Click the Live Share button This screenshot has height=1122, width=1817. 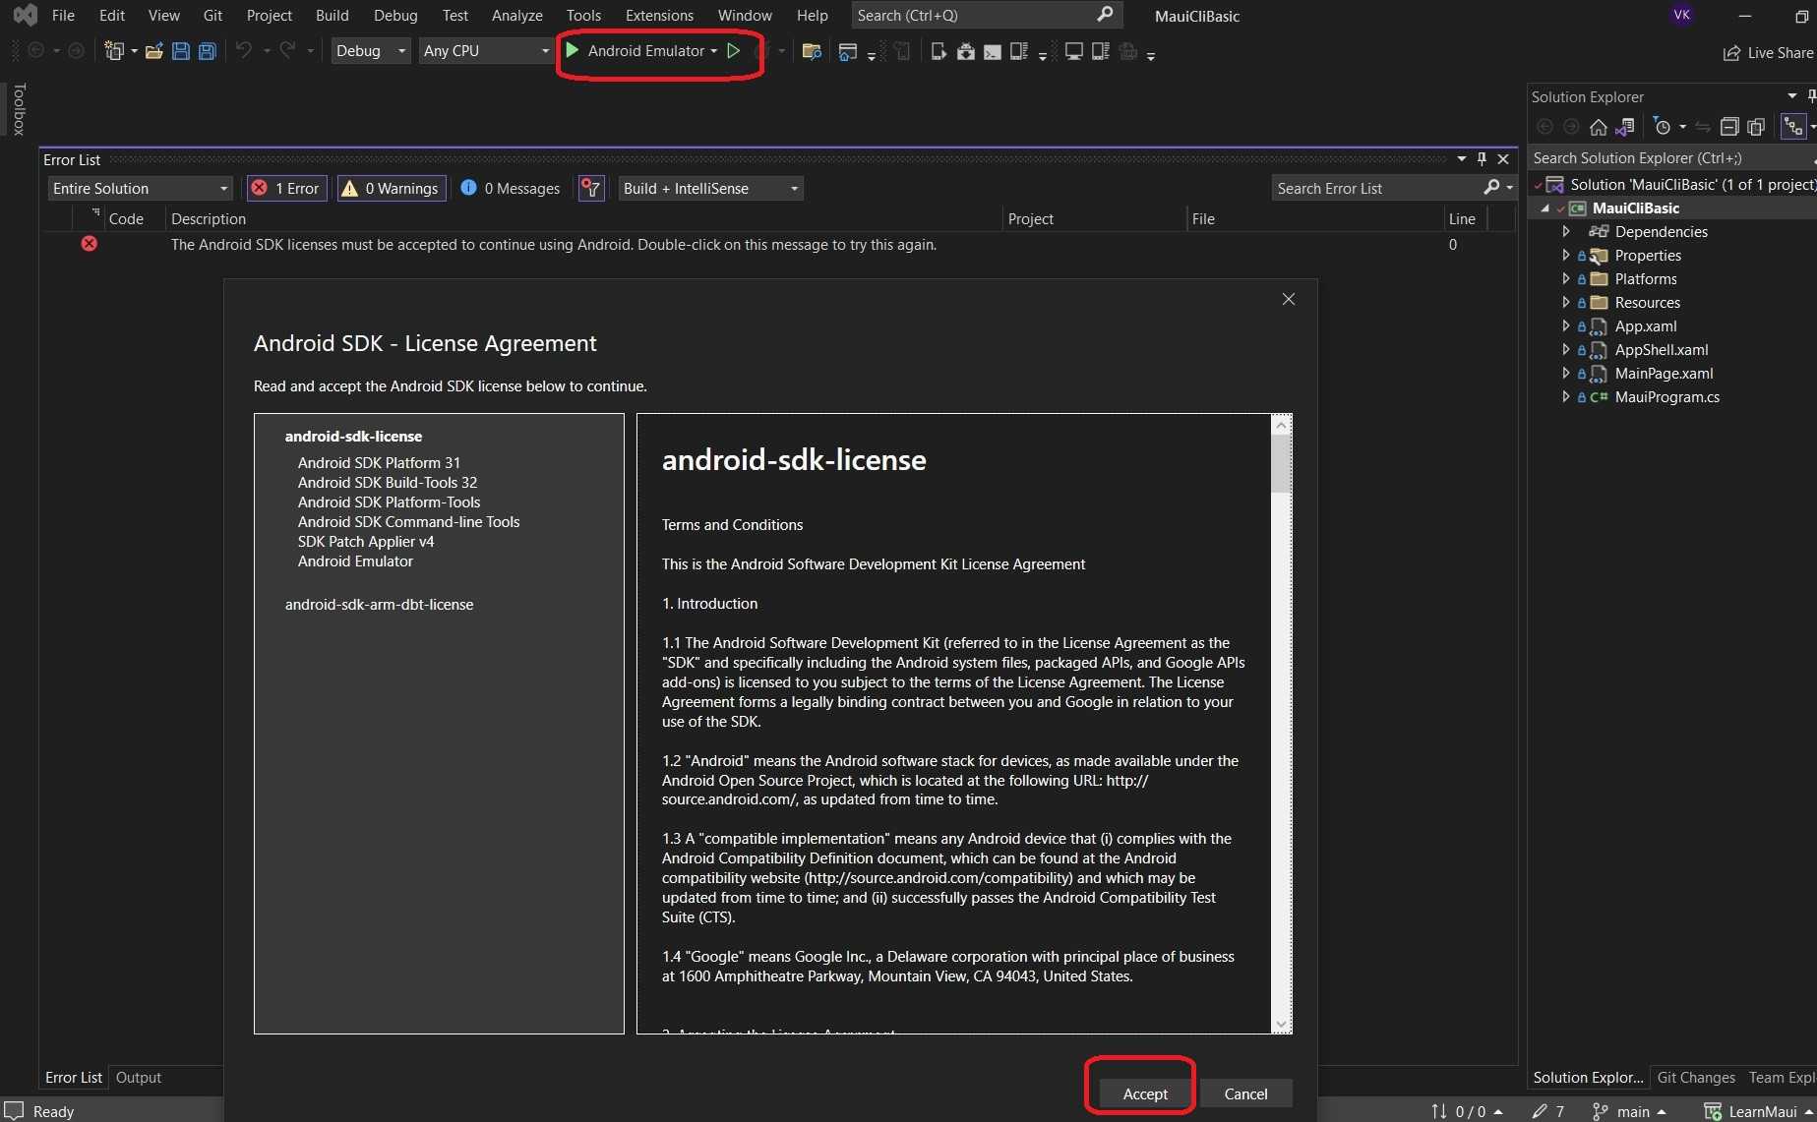coord(1768,52)
